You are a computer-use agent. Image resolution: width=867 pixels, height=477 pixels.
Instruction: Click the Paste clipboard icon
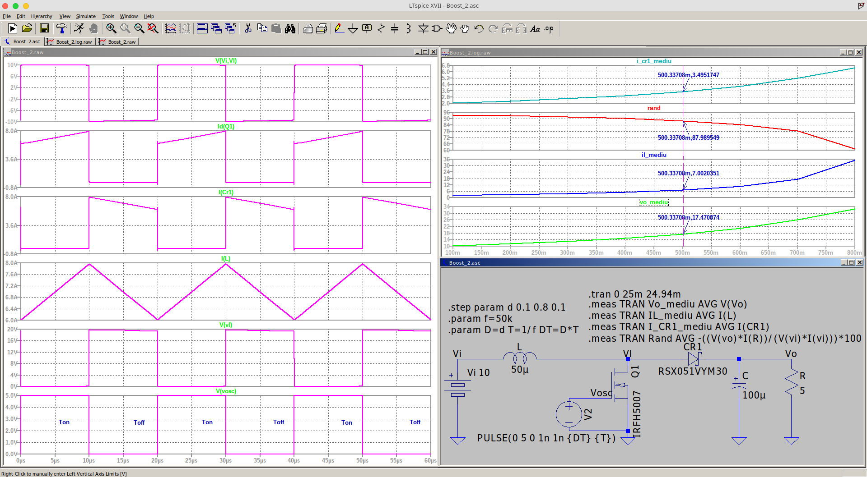coord(276,29)
